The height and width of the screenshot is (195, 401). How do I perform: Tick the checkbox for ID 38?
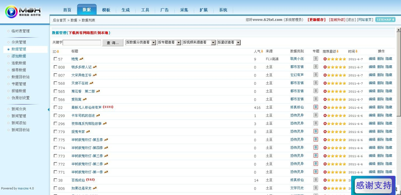coord(55,180)
